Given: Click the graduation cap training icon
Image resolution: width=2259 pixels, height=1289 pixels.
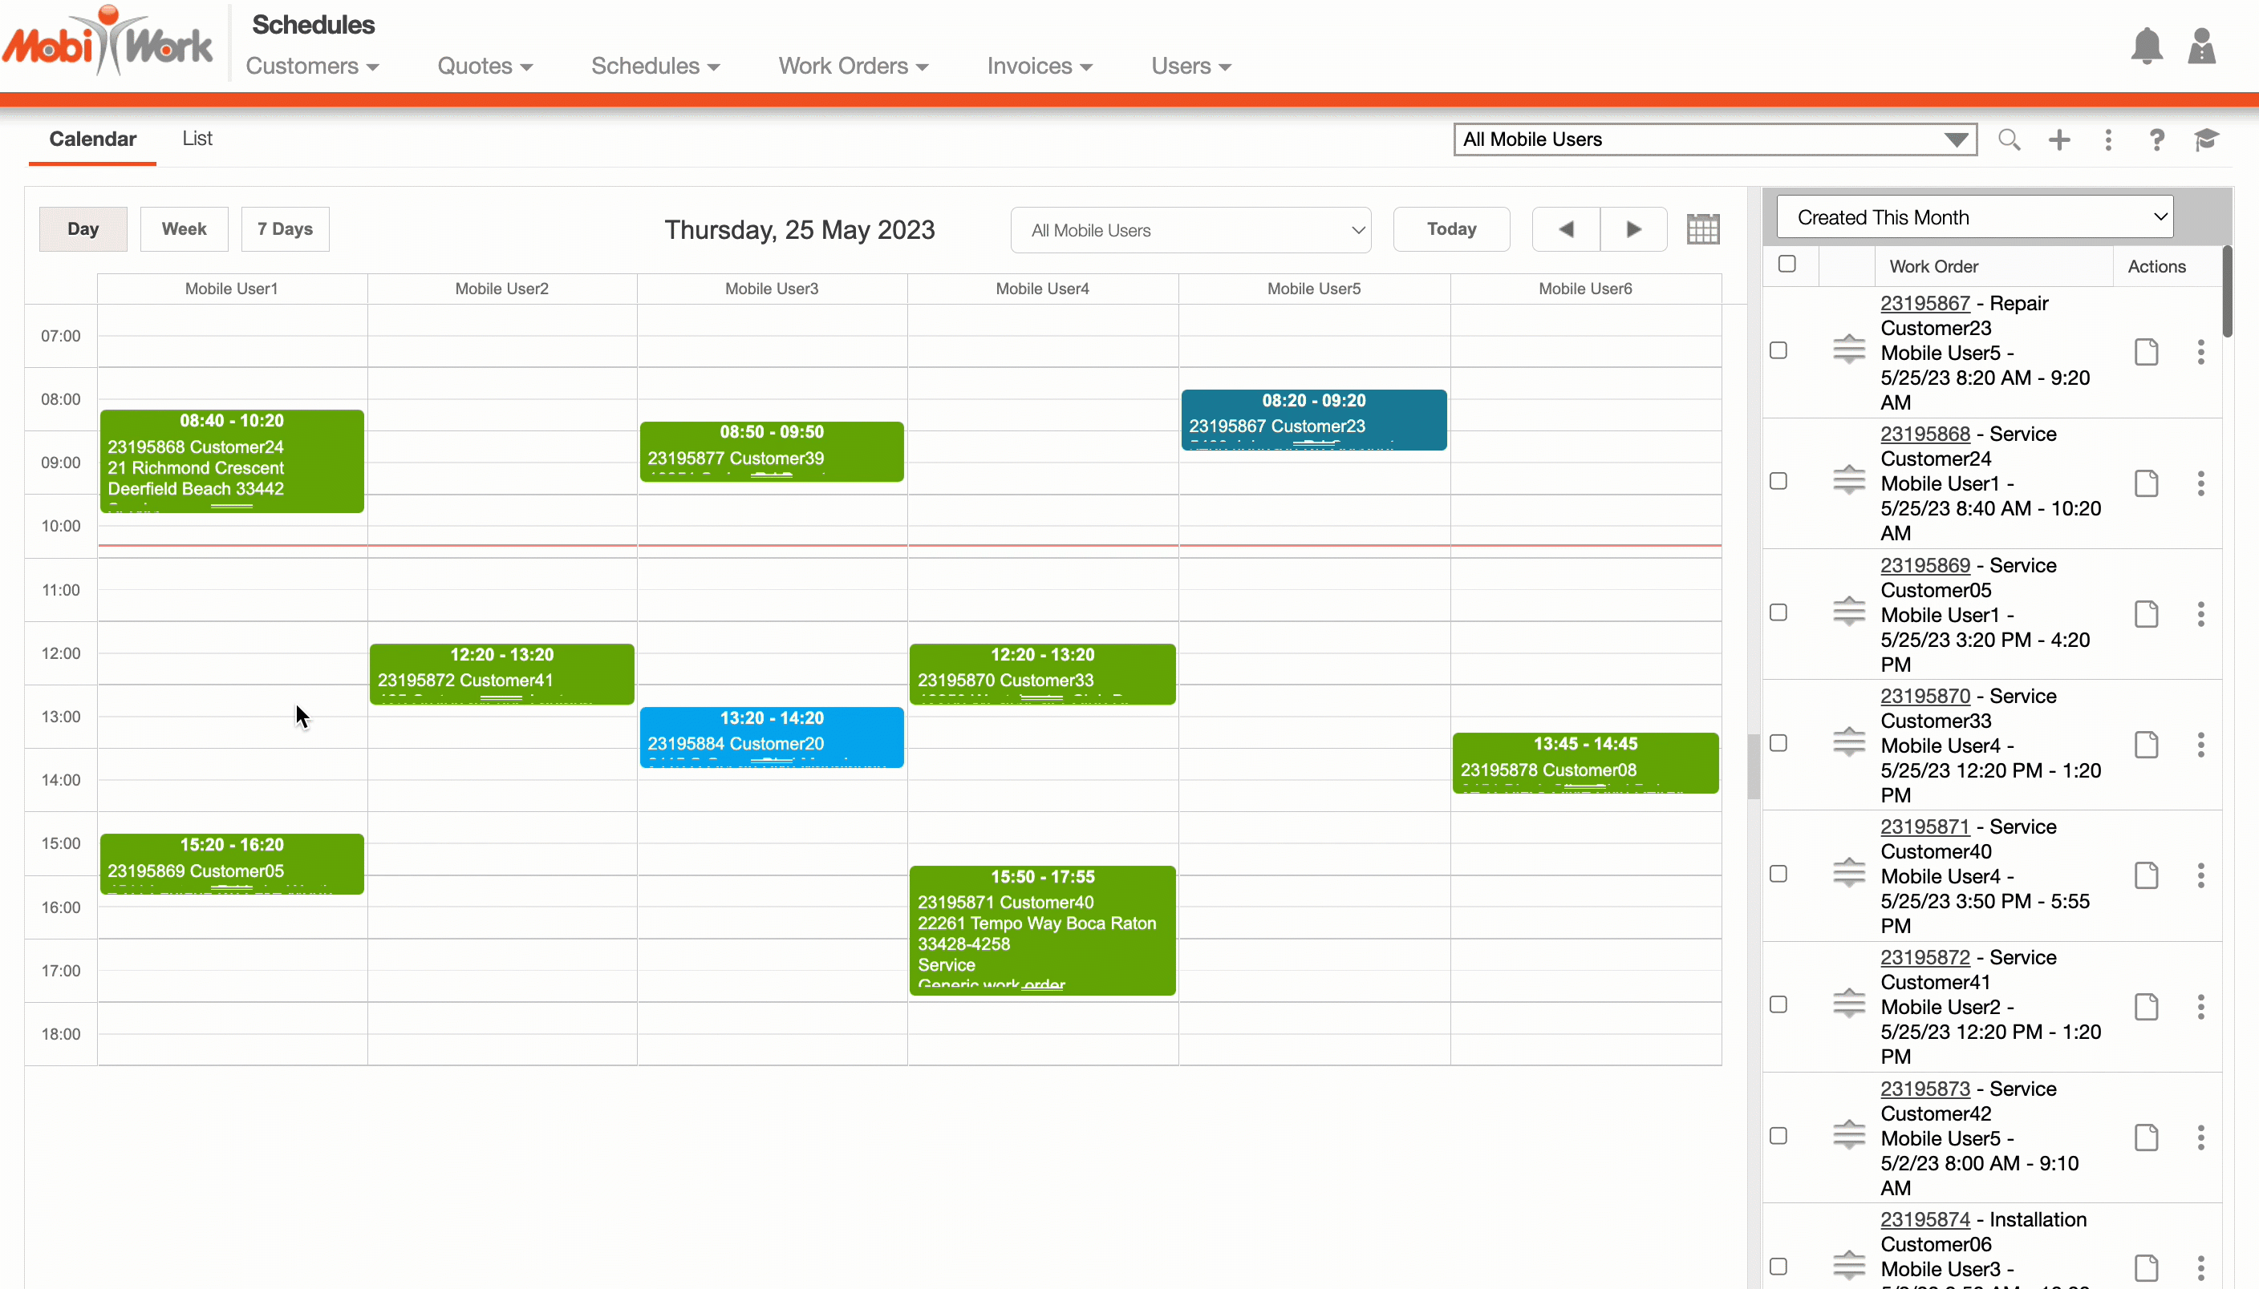Looking at the screenshot, I should coord(2206,139).
